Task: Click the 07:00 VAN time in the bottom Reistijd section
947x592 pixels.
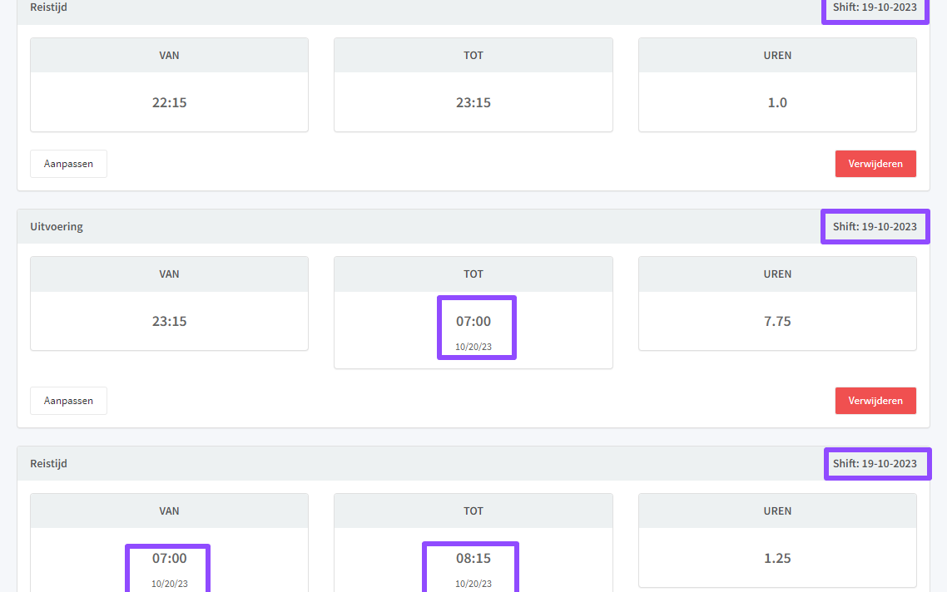Action: 169,558
